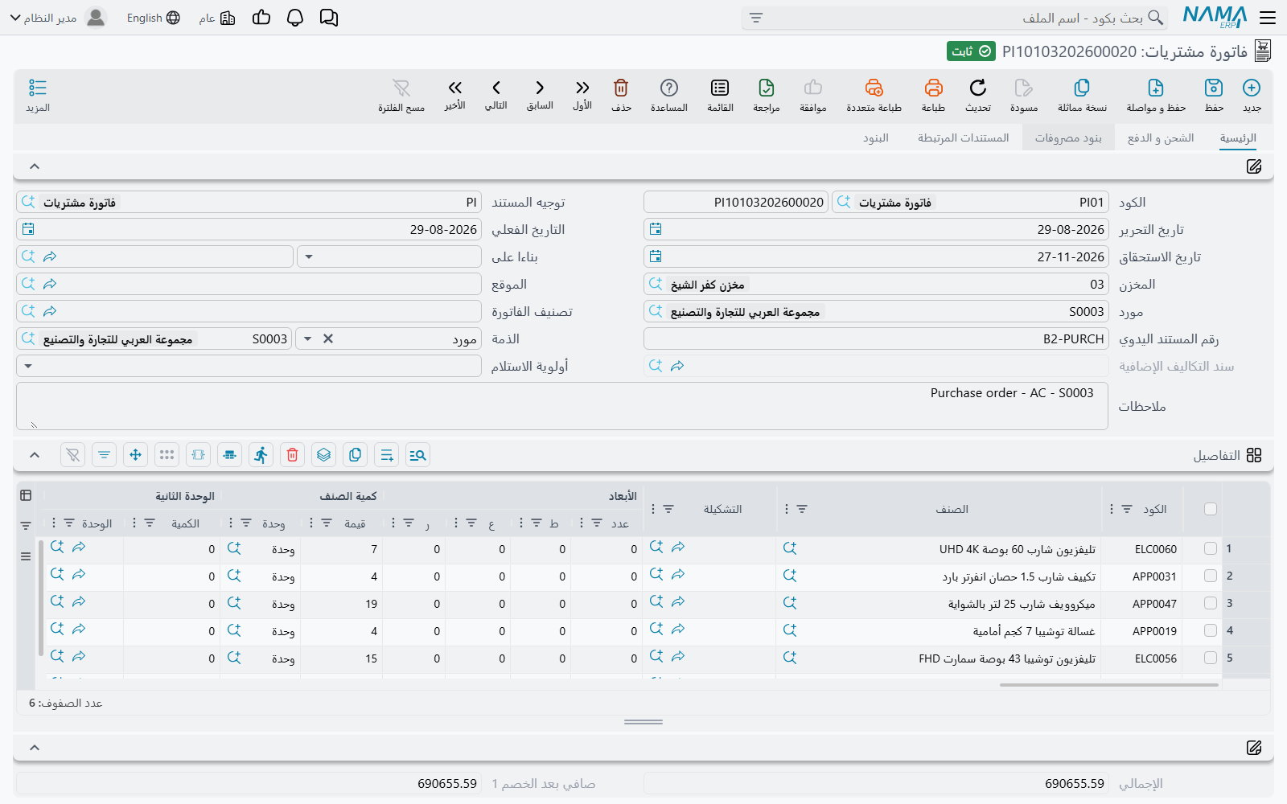Open the الذمة مورد dropdown arrow
Viewport: 1287px width, 804px height.
pos(308,339)
